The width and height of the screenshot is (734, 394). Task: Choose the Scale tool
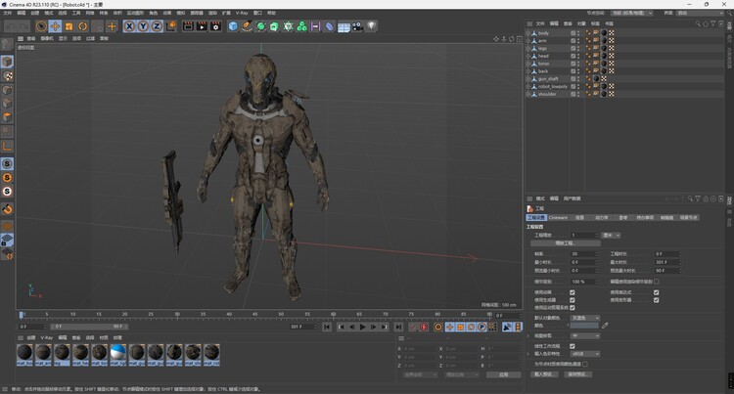[x=69, y=26]
